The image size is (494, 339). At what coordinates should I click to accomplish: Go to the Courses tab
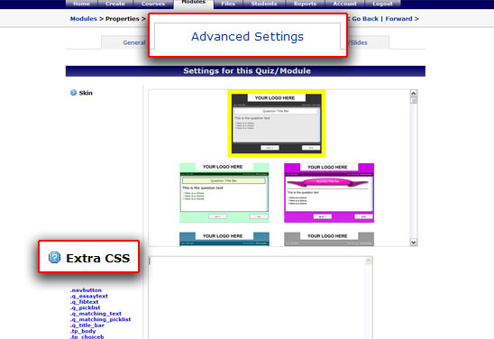point(153,4)
